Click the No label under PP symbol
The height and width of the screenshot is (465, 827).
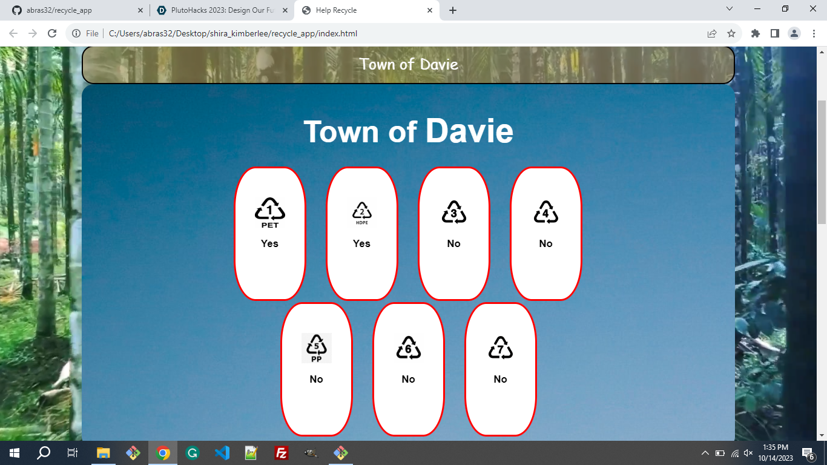click(x=317, y=379)
